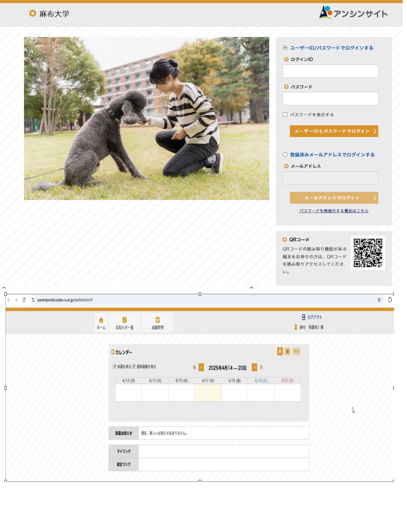407x508 pixels.
Task: Click the パスワード input field
Action: tap(330, 99)
